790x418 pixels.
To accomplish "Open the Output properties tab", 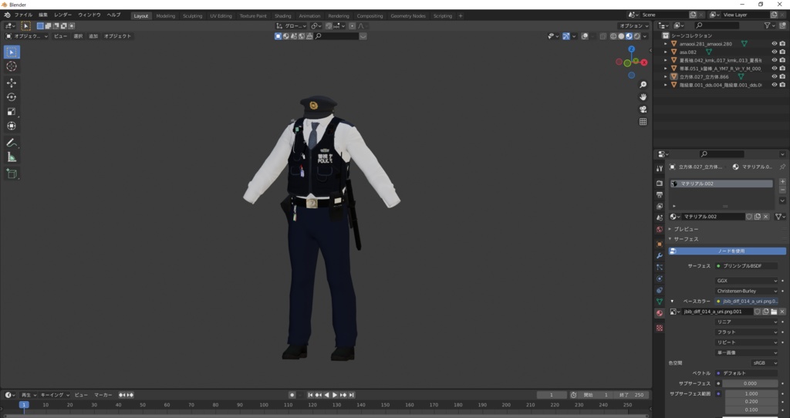I will 660,195.
